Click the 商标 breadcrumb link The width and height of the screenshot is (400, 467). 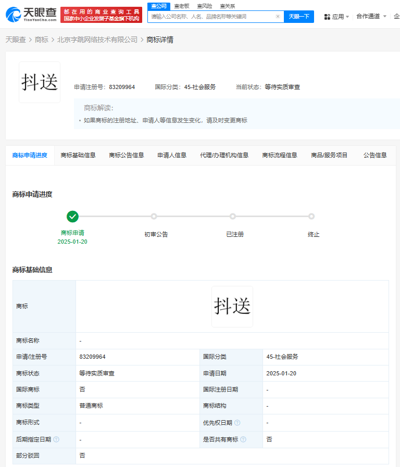pyautogui.click(x=41, y=40)
